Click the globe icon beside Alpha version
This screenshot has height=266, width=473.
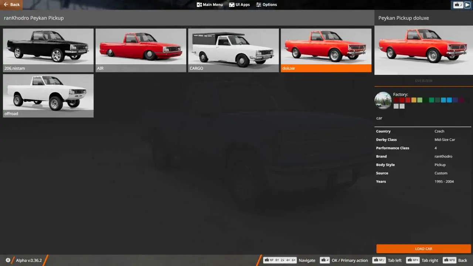[x=8, y=260]
